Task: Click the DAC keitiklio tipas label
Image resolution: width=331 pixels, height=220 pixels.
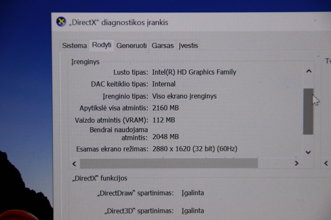Action: (x=119, y=84)
